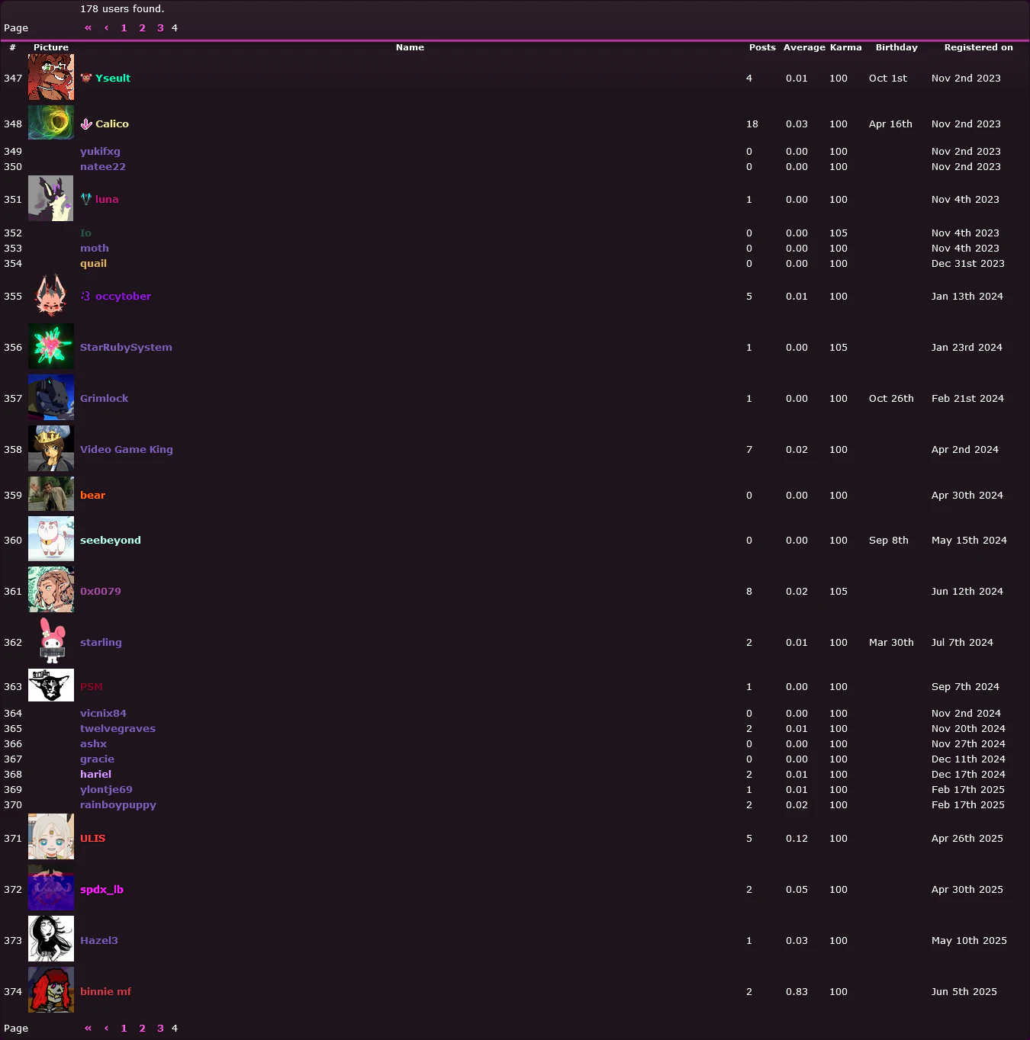Open the Io user profile

[x=85, y=233]
